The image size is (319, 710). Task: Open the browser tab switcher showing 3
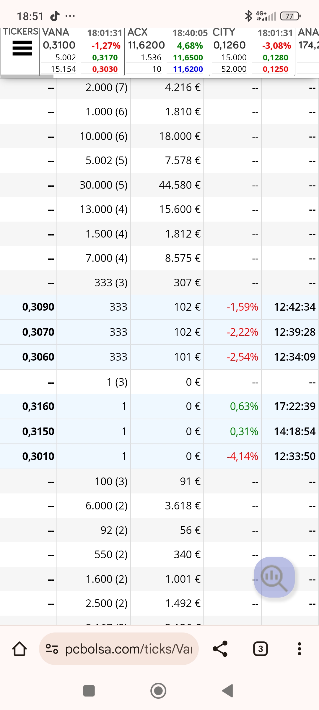261,649
